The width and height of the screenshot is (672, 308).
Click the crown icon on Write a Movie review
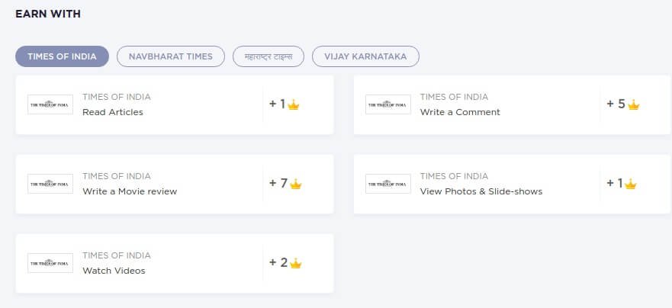click(x=296, y=184)
